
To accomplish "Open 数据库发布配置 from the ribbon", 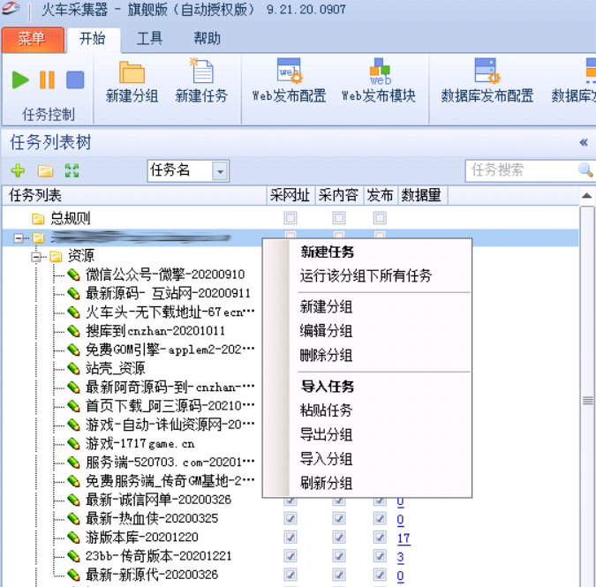I will point(487,72).
